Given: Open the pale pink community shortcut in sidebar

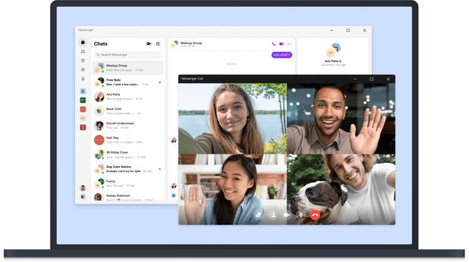Looking at the screenshot, I should tap(83, 118).
